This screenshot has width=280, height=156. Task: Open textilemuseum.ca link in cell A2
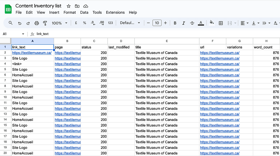pyautogui.click(x=32, y=53)
